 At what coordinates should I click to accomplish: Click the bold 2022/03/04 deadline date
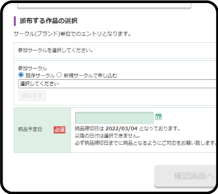(121, 129)
